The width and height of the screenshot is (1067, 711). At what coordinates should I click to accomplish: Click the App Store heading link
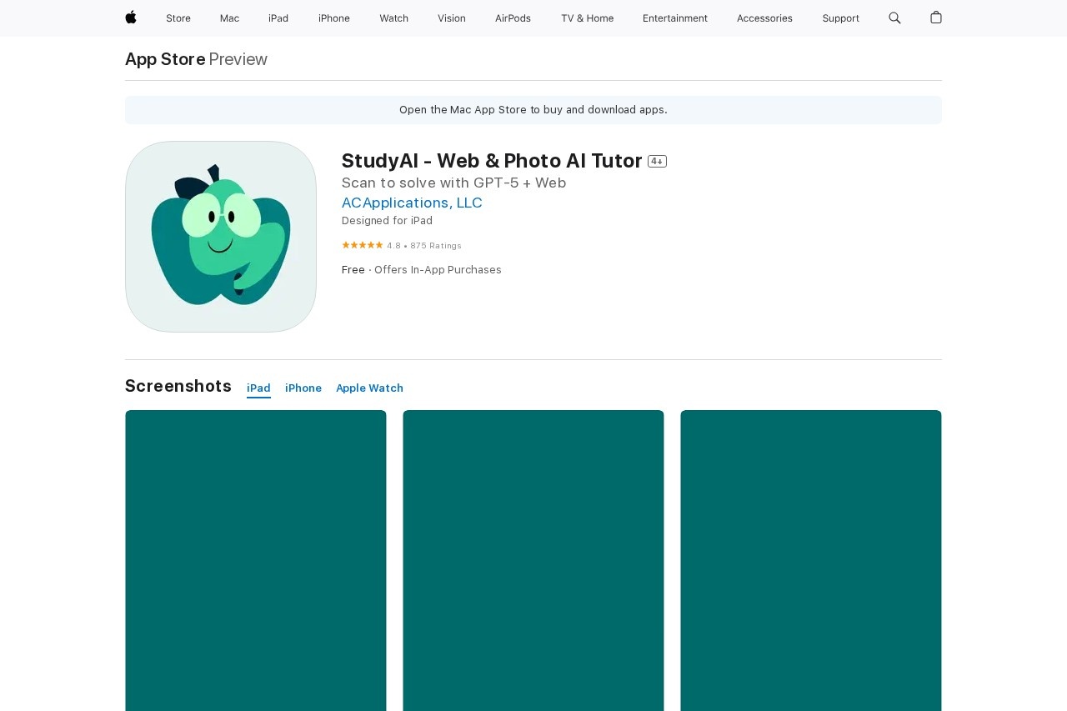coord(165,59)
